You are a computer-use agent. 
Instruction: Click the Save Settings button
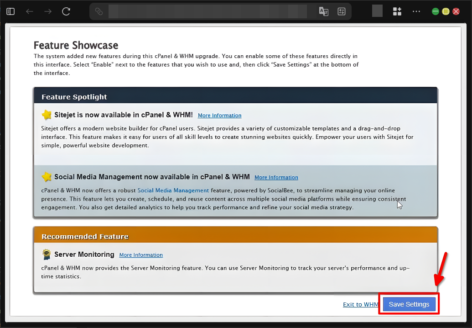(x=409, y=304)
